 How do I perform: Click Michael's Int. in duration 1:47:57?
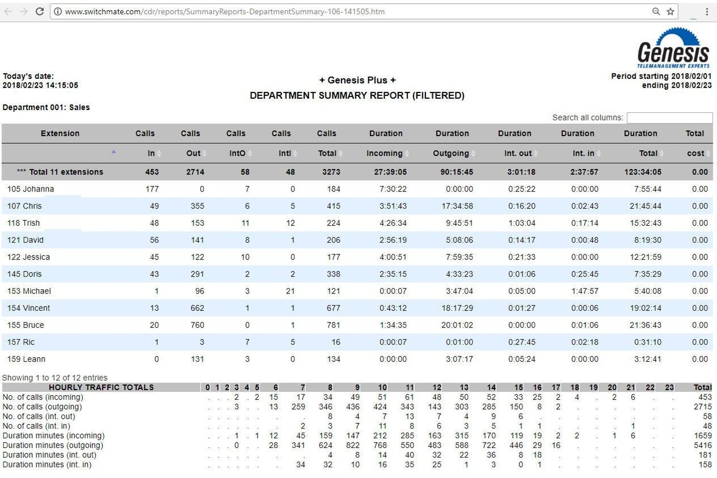[585, 291]
